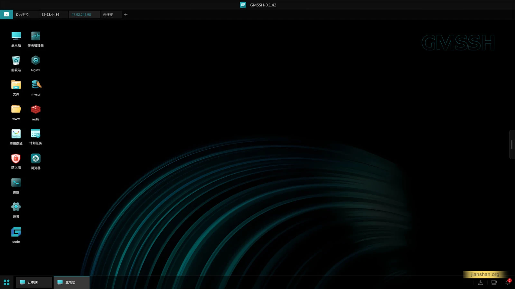
Task: Open the start menu grid icon
Action: click(6, 282)
